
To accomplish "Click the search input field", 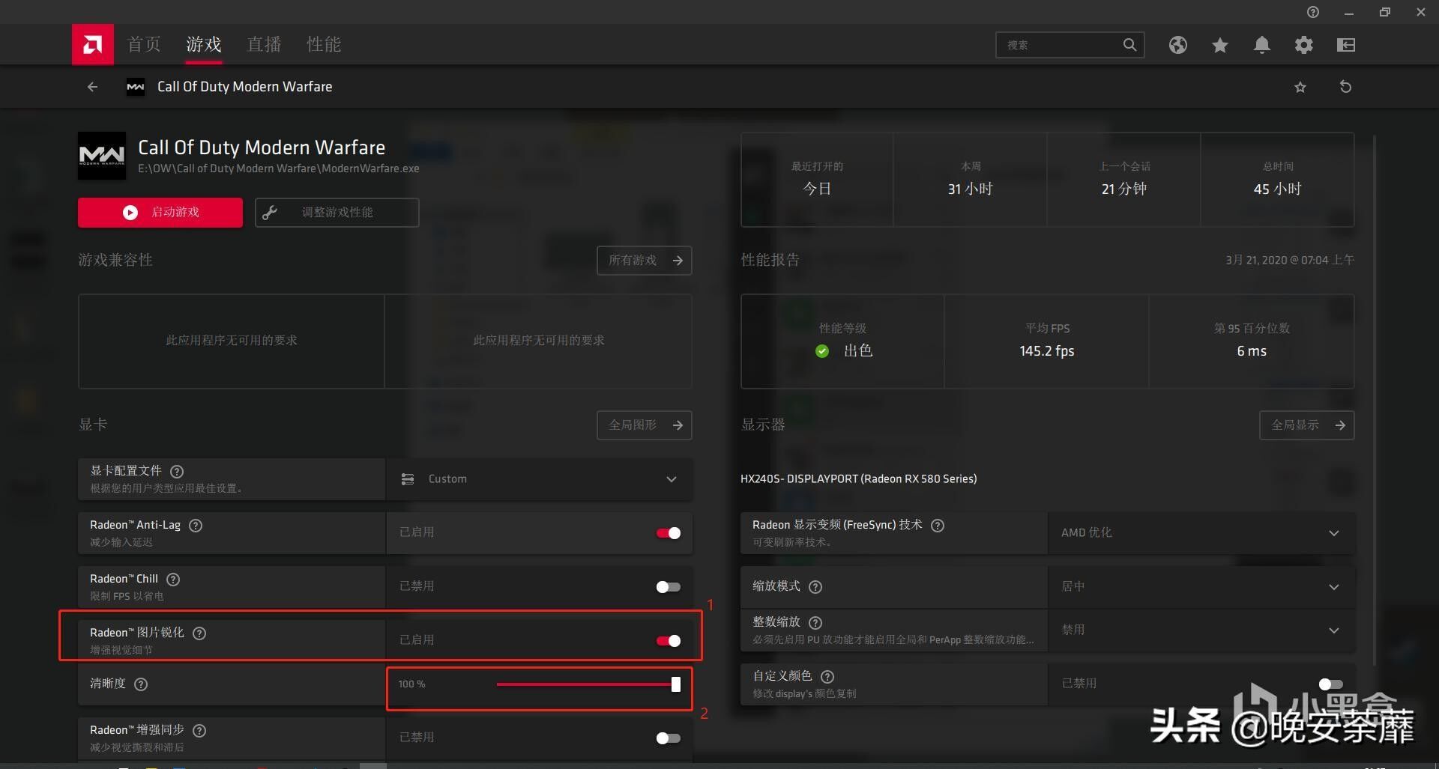I will tap(1061, 45).
